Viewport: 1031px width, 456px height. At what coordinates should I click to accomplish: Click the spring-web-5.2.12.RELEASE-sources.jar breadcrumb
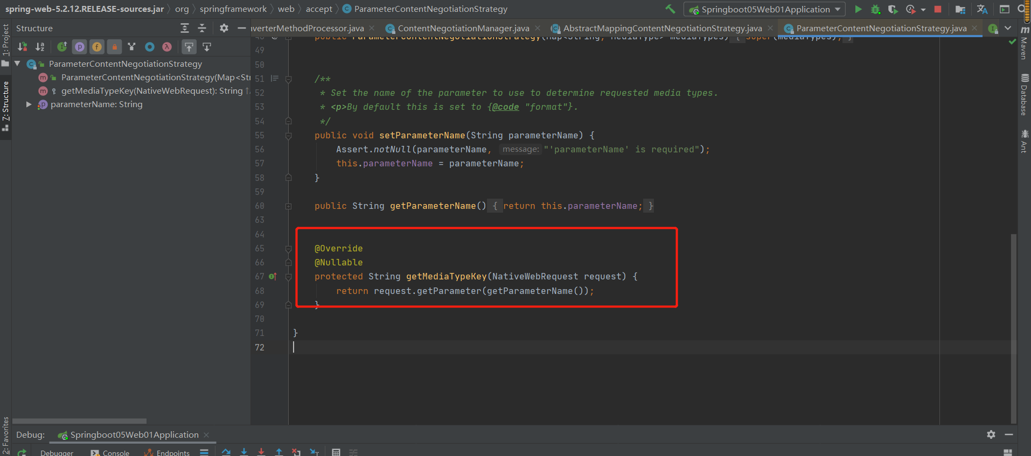click(85, 9)
